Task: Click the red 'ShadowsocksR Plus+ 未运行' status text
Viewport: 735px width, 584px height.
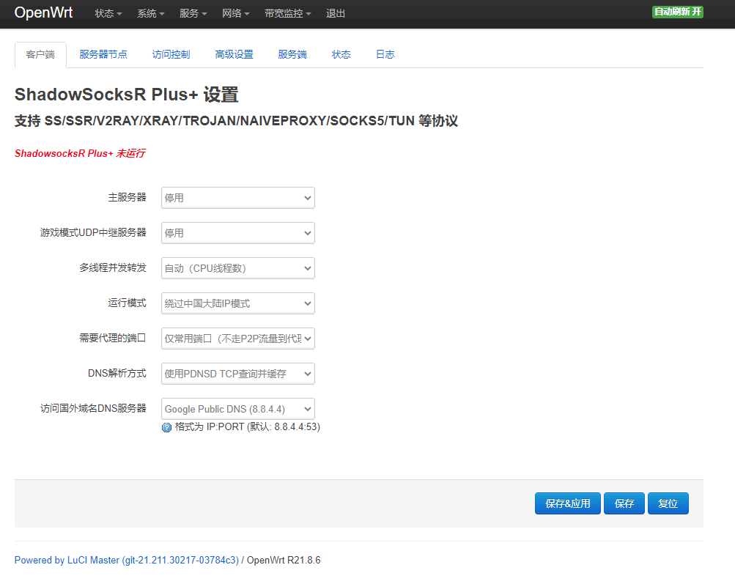Action: [x=80, y=153]
